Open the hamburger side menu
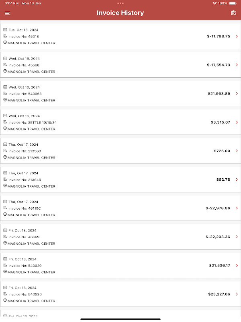The height and width of the screenshot is (322, 241). (x=8, y=13)
